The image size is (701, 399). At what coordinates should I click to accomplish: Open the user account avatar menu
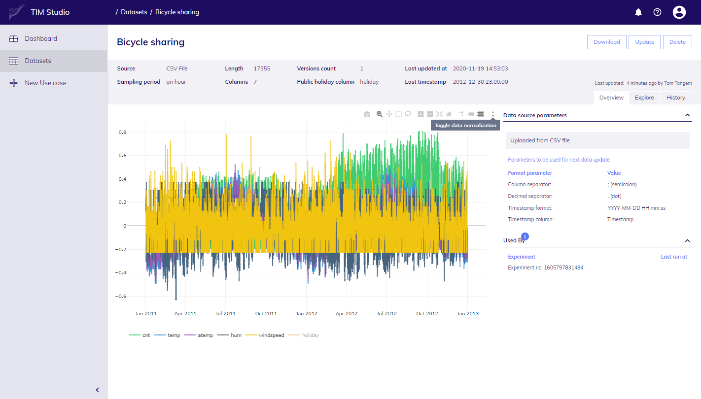click(x=679, y=12)
